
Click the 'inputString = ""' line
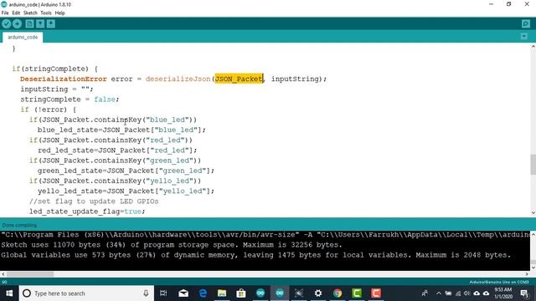57,89
